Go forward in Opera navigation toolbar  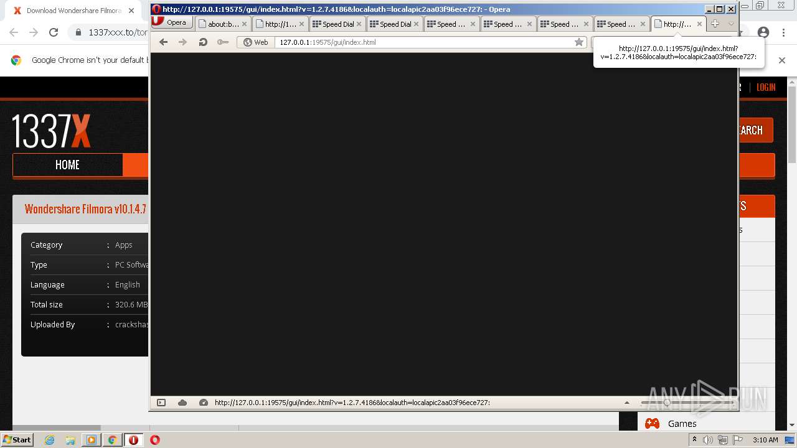pos(182,42)
